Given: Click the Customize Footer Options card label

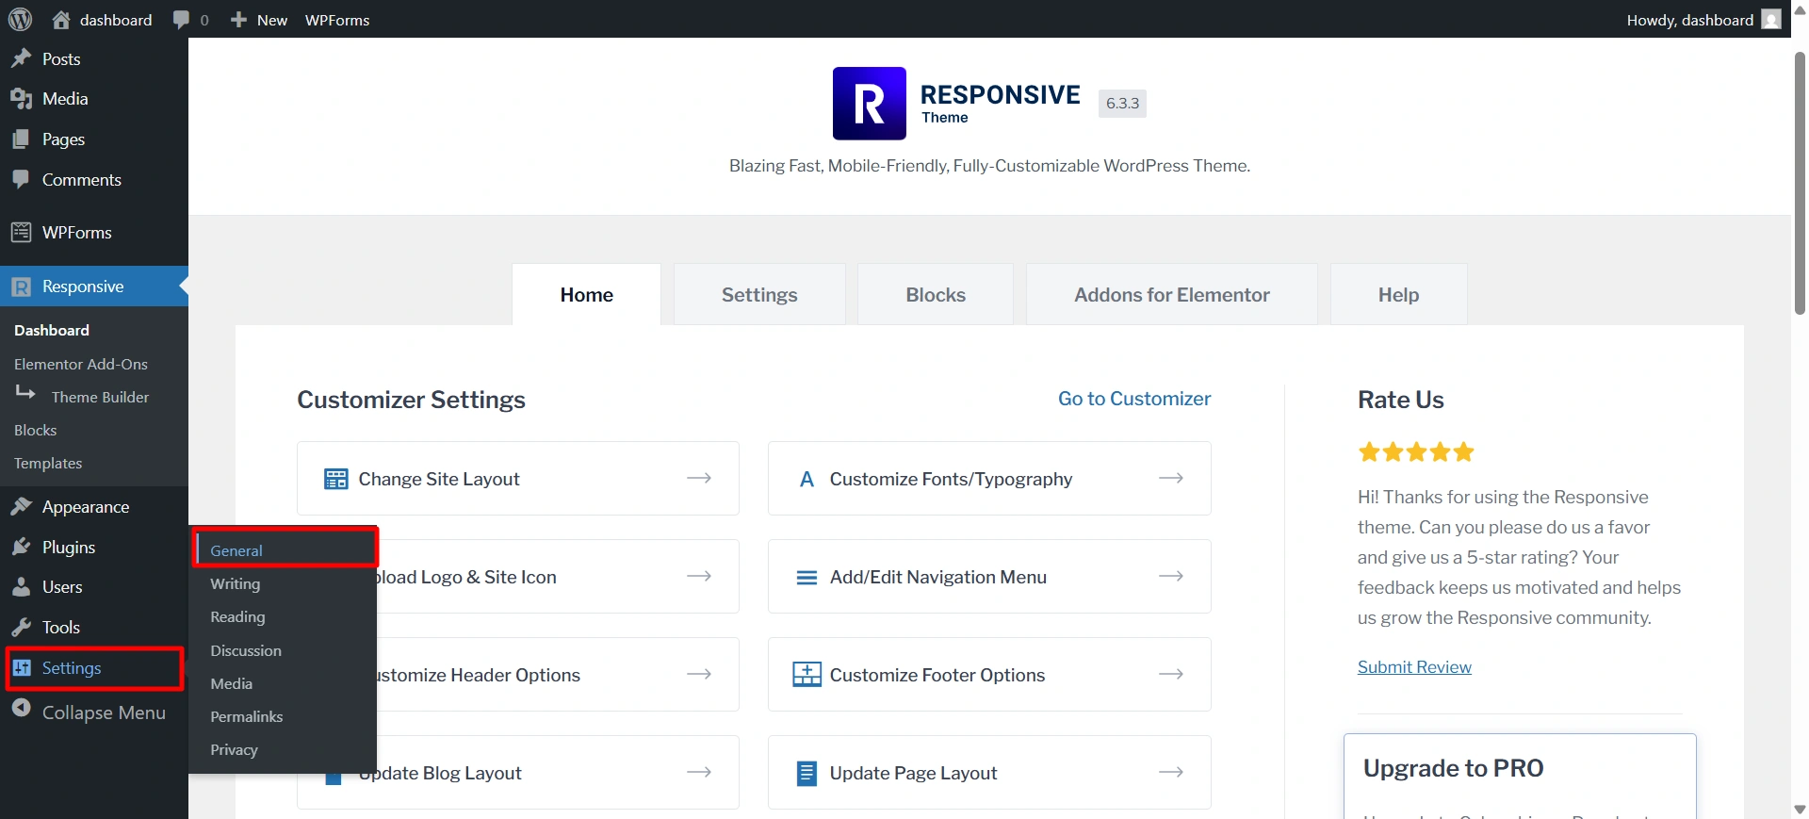Looking at the screenshot, I should click(937, 675).
